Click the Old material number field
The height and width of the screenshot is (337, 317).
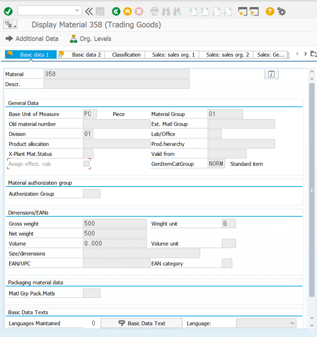pyautogui.click(x=116, y=124)
